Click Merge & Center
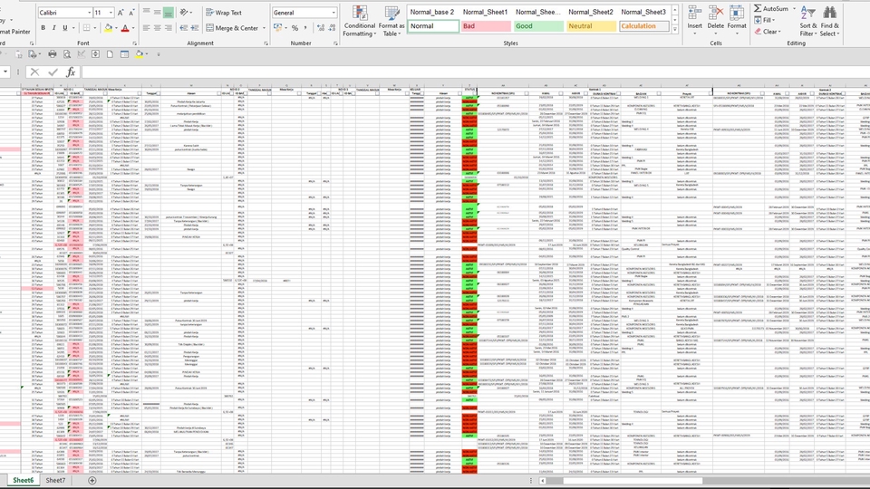Viewport: 870px width, 489px height. tap(232, 28)
